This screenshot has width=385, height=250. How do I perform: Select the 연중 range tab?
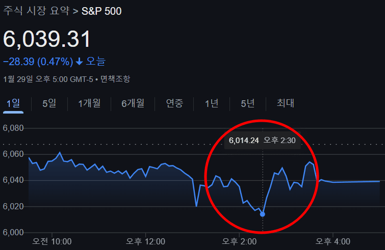[174, 103]
